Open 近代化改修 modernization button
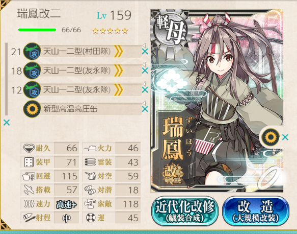297x234 pixels. (185, 211)
